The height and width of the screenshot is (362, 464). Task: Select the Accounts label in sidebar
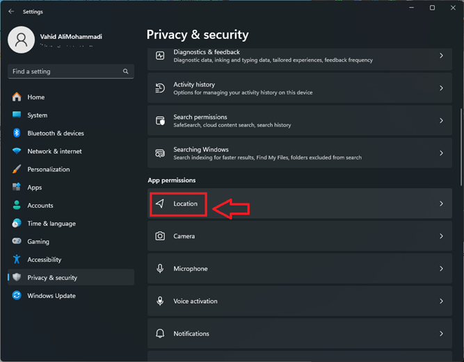tap(40, 206)
